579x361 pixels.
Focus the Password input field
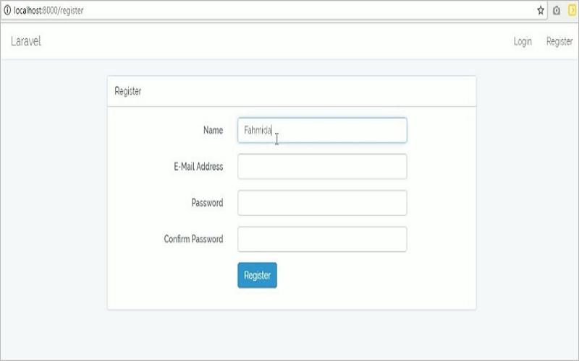tap(322, 203)
